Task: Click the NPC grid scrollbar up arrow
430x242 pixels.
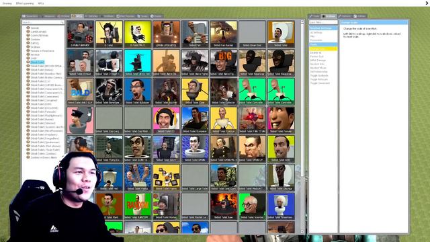Action: [302, 22]
